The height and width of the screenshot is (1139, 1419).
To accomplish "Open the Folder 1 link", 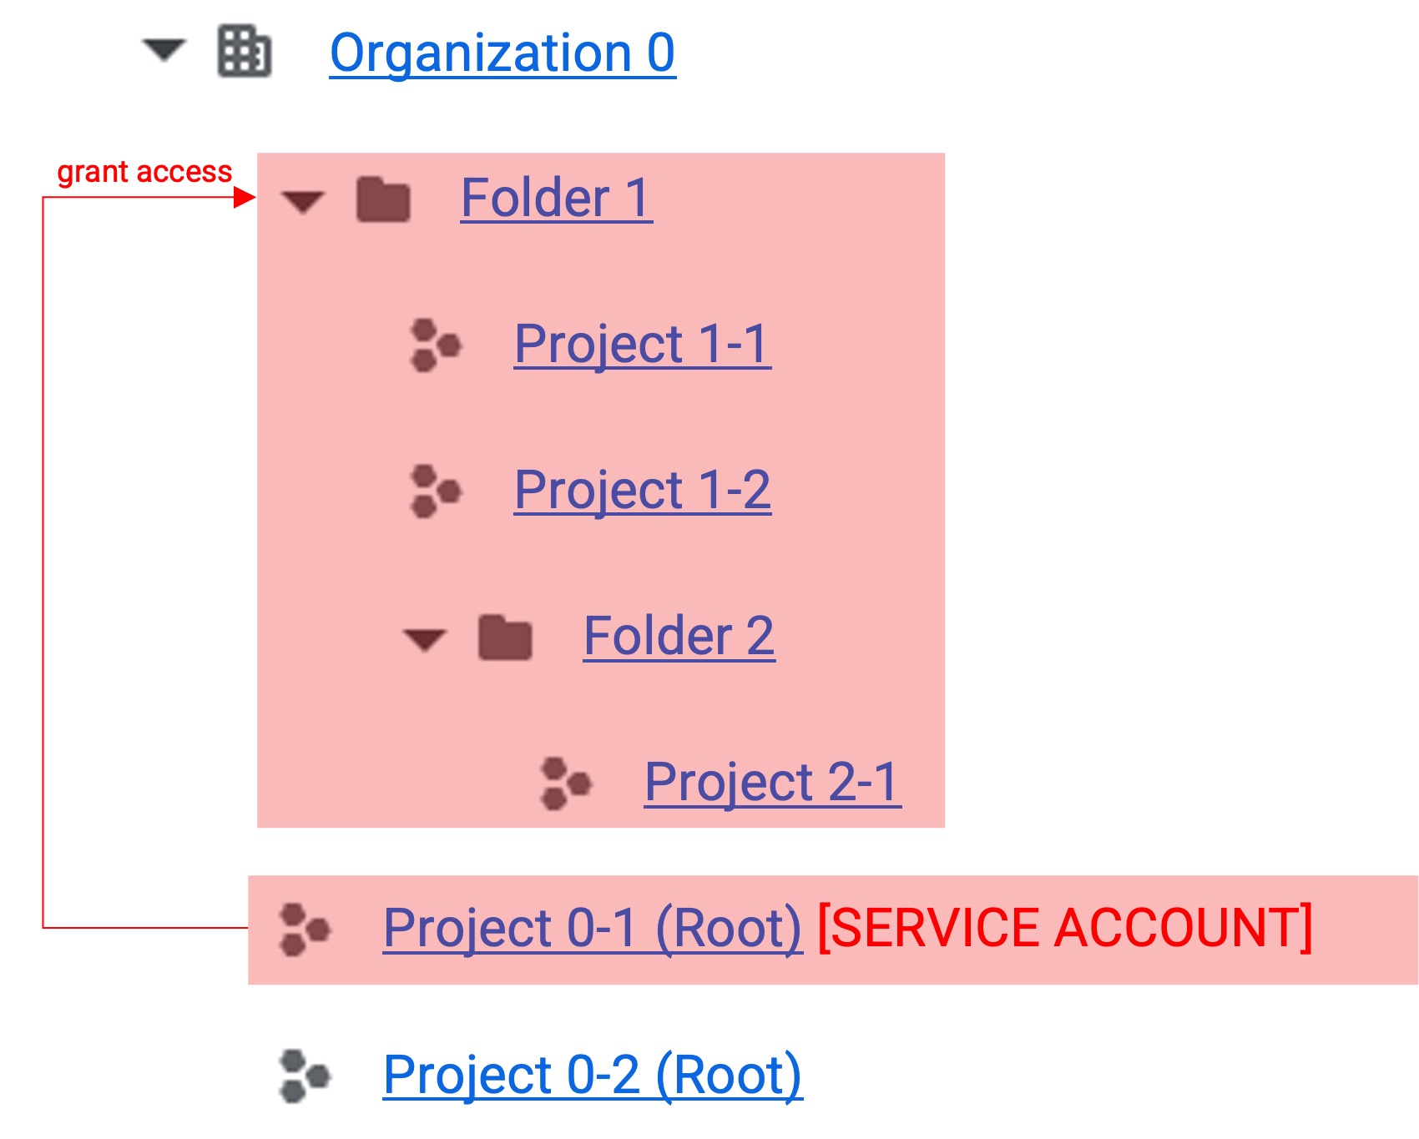I will 557,199.
